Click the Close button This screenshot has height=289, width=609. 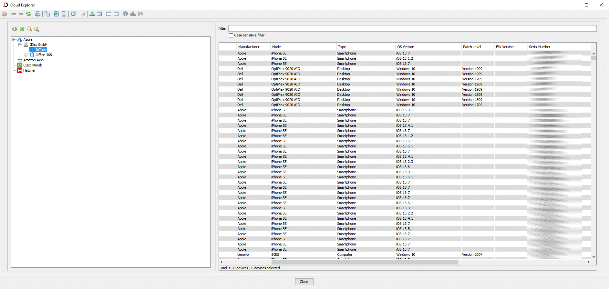pos(304,282)
